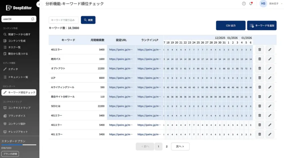Click the refresh icon beside user24
This screenshot has height=158, width=284.
tap(33, 19)
